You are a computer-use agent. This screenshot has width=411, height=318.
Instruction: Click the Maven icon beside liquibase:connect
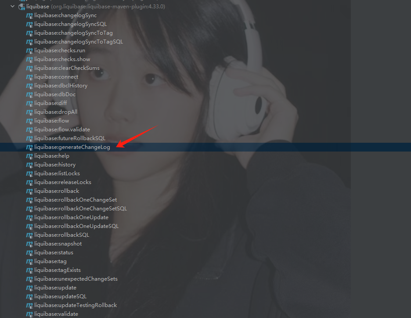click(29, 77)
